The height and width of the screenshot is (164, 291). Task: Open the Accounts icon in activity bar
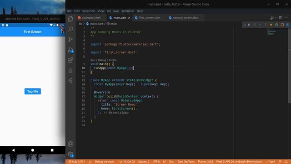(70, 144)
